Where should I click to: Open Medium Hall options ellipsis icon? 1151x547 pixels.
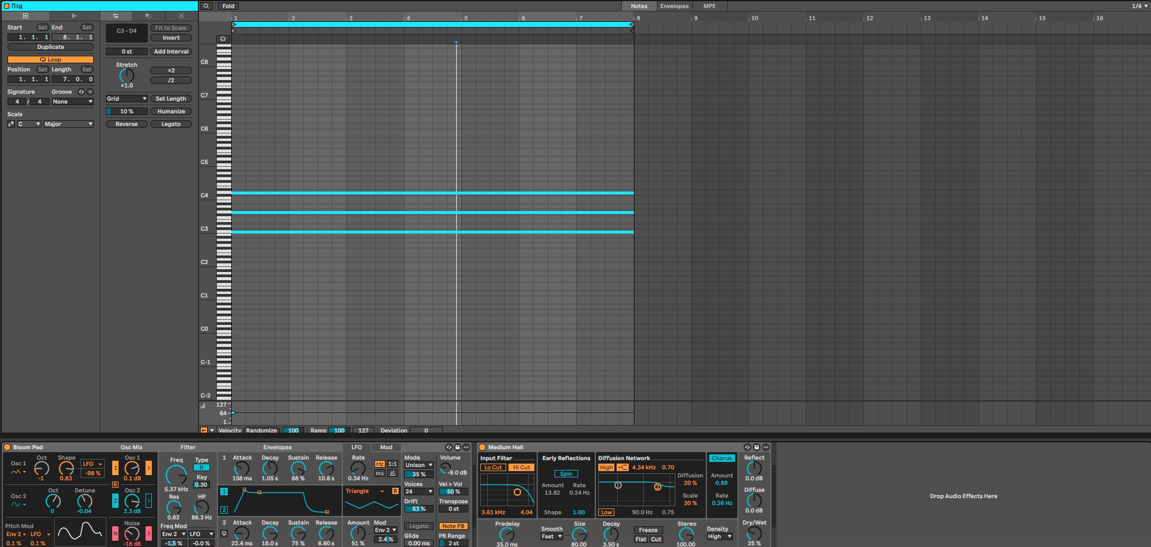click(x=766, y=447)
